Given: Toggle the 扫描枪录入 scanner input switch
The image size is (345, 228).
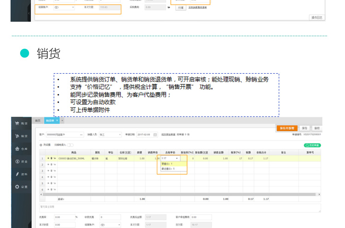Looking at the screenshot, I should pyautogui.click(x=70, y=145).
